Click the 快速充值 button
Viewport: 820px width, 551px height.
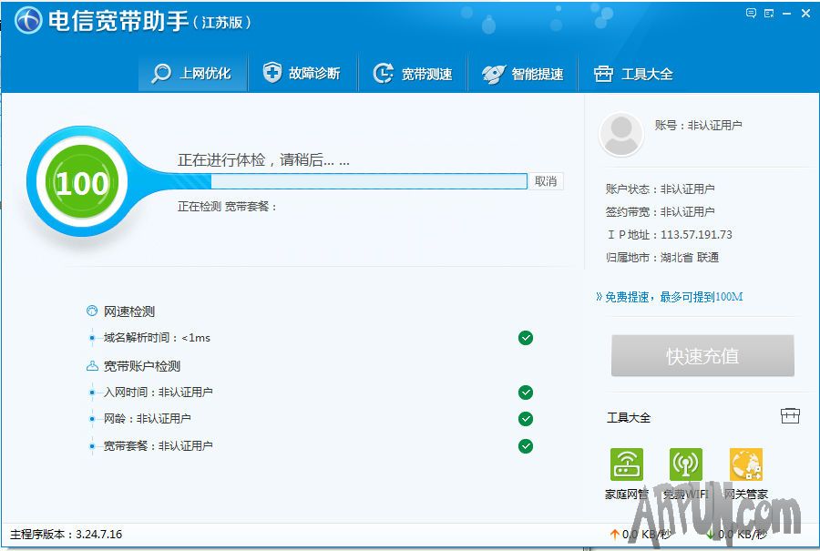(x=702, y=356)
